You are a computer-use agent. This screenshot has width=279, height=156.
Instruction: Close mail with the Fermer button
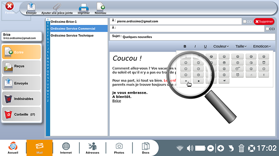click(9, 8)
